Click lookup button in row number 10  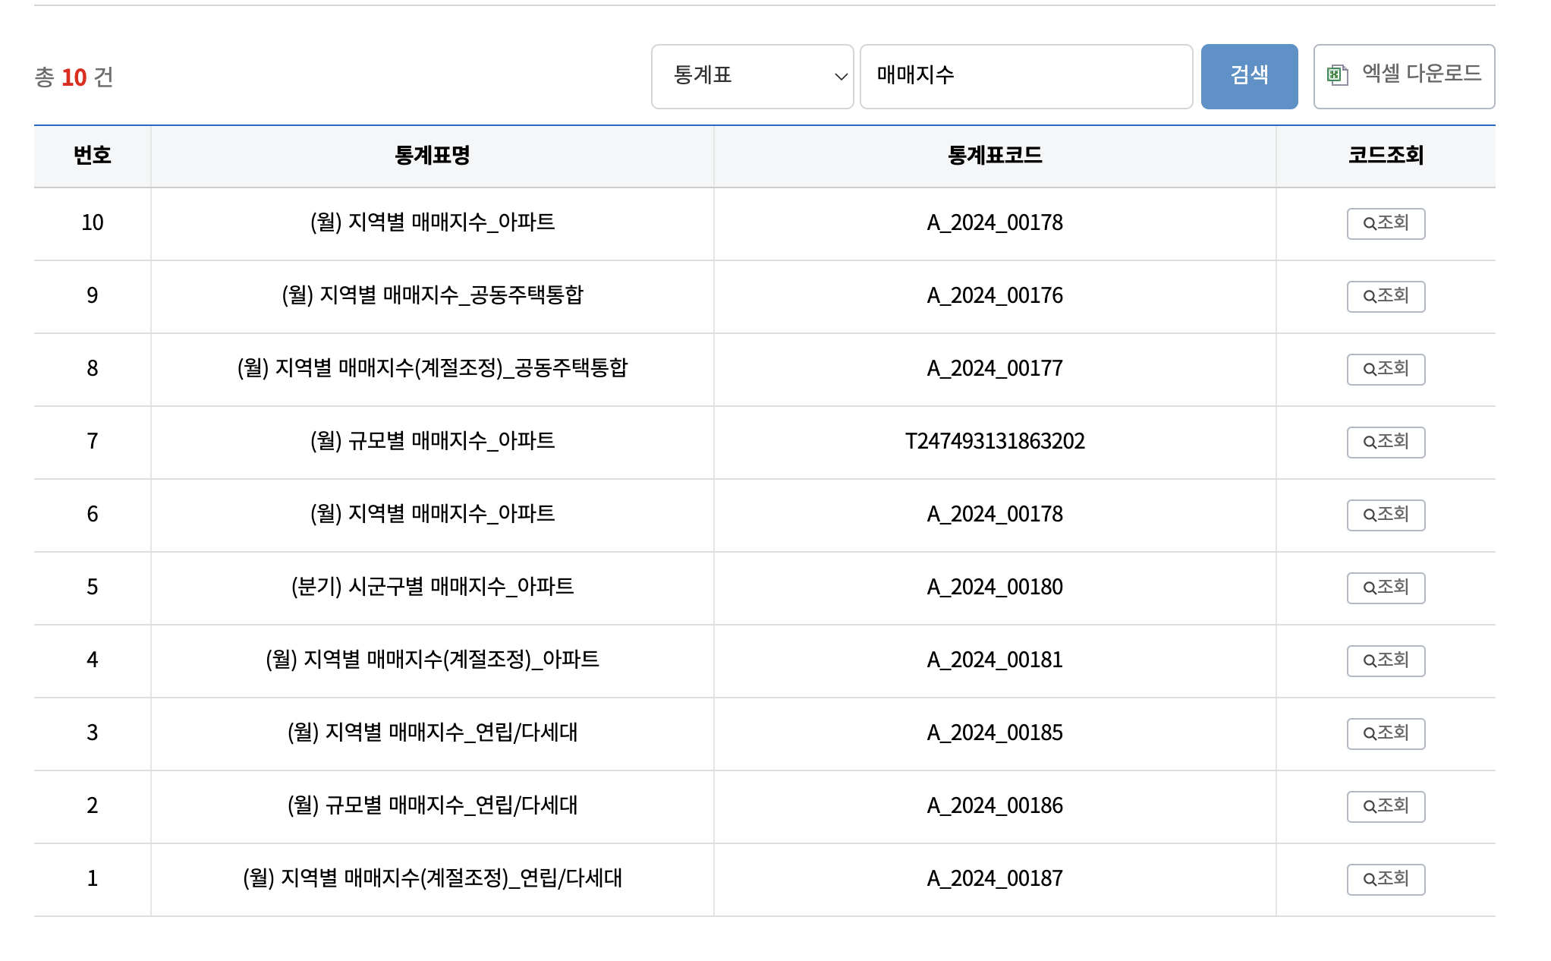point(1385,223)
